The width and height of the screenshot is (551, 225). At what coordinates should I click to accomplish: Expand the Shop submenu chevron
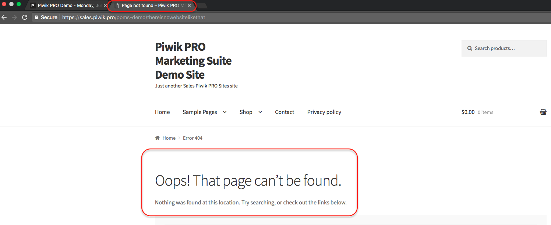click(260, 112)
